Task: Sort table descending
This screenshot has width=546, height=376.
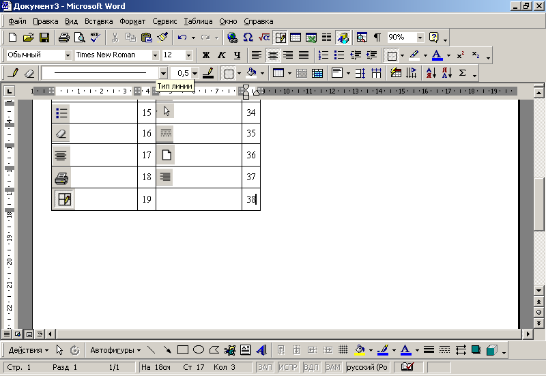Action: pyautogui.click(x=447, y=73)
